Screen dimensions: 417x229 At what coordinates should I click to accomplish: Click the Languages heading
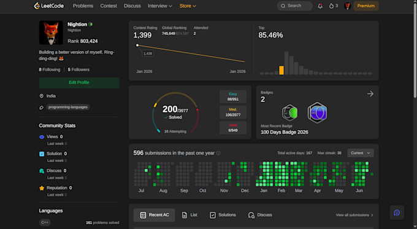tap(51, 211)
